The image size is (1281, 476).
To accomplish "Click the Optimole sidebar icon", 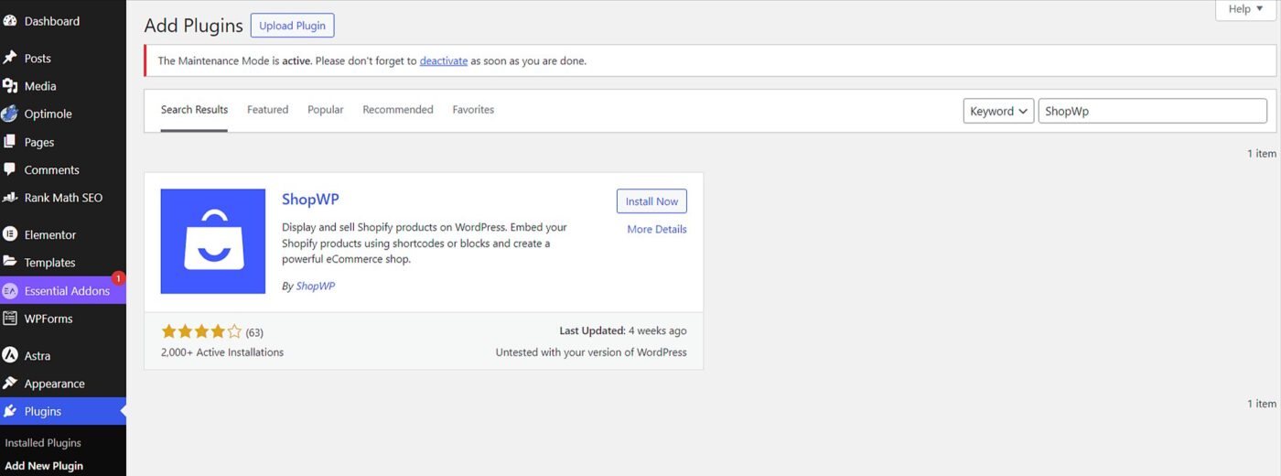I will pyautogui.click(x=10, y=114).
